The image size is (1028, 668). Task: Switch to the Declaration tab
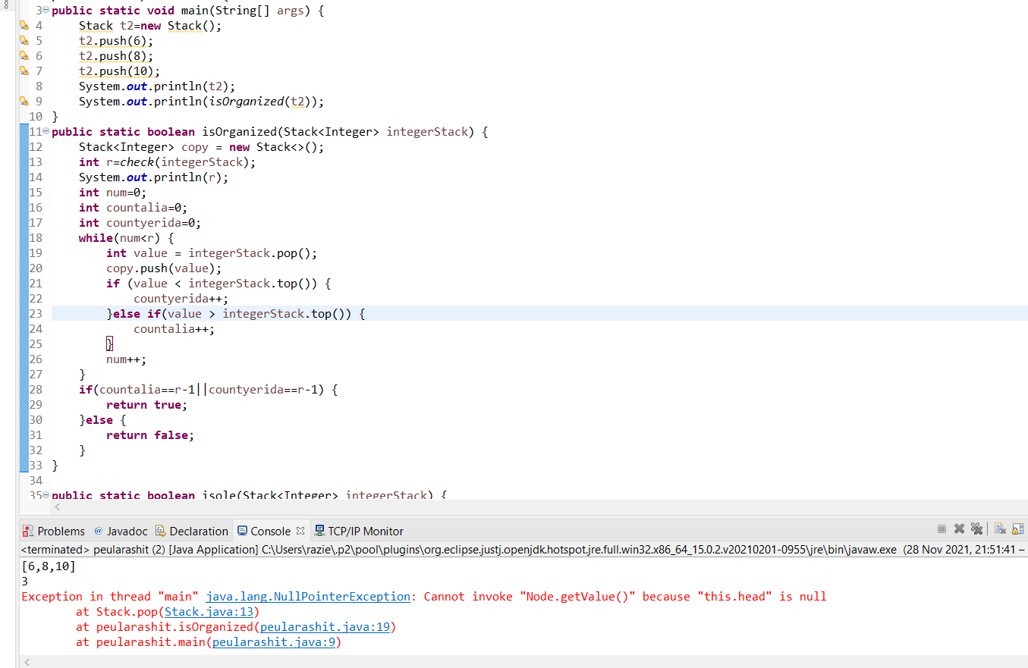coord(191,531)
